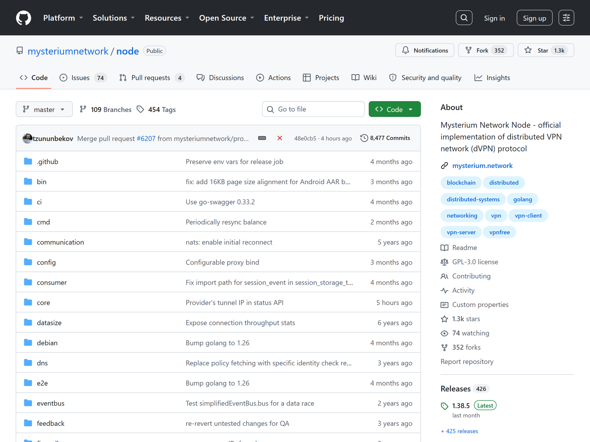Click the link icon beside mysterium.network
This screenshot has width=590, height=442.
click(x=444, y=166)
